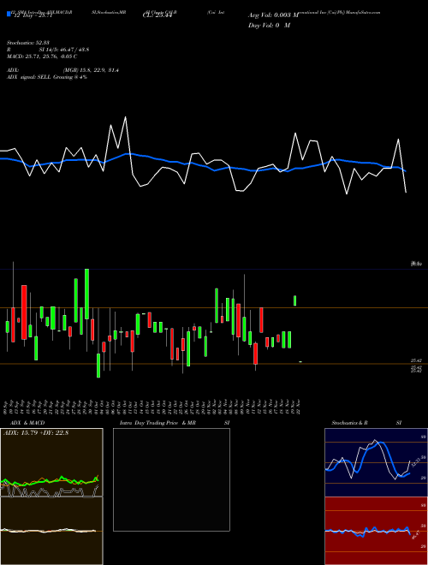Image resolution: width=428 pixels, height=565 pixels.
Task: Select the 'ADX: 15.79 +DY: 22.8' label
Action: coord(36,432)
